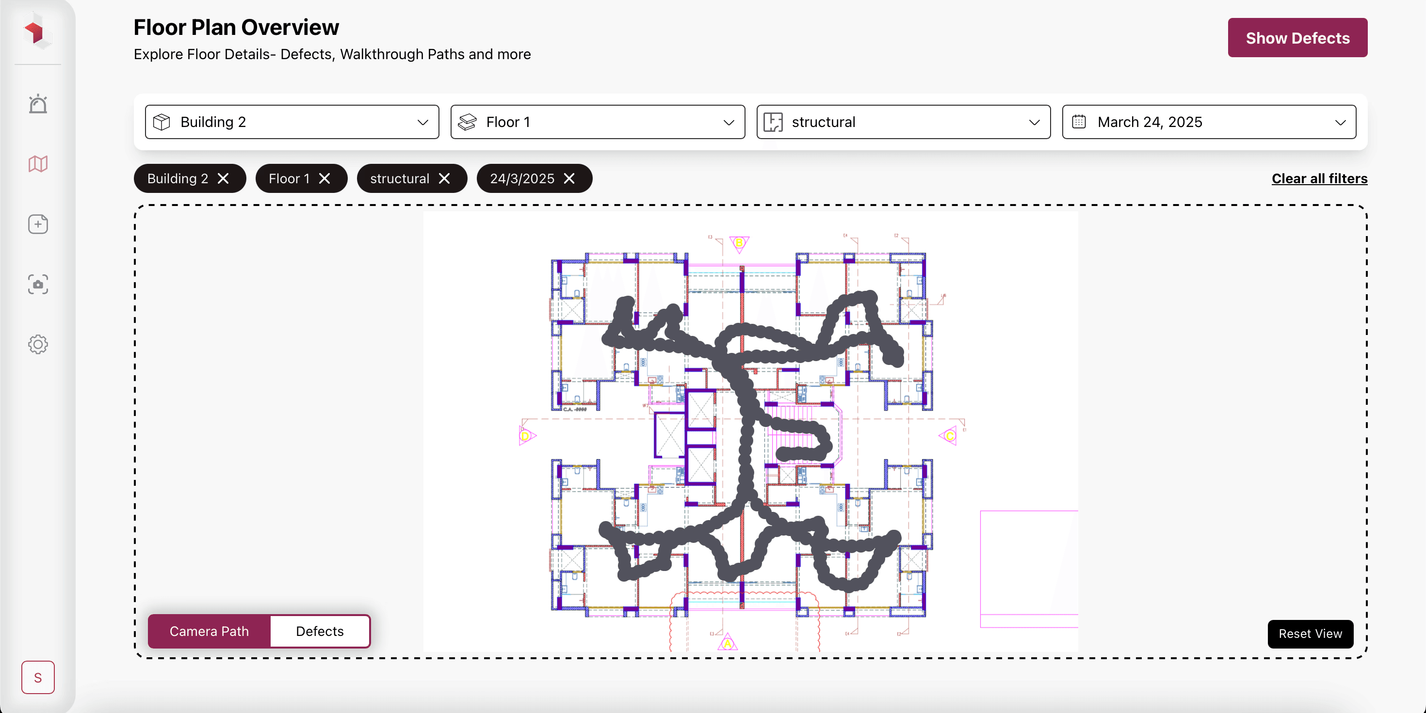Remove the 24/3/2025 date filter chip

coord(569,179)
